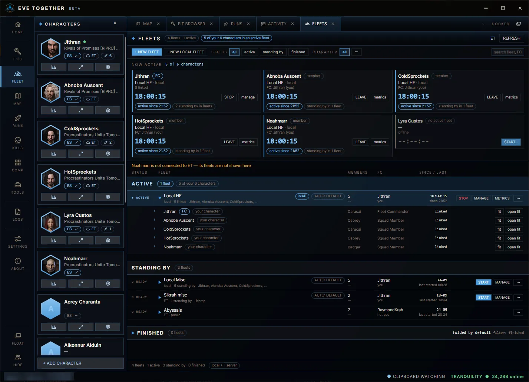Expand Jithran character card with arrows icon
Image resolution: width=529 pixels, height=382 pixels.
tap(81, 67)
